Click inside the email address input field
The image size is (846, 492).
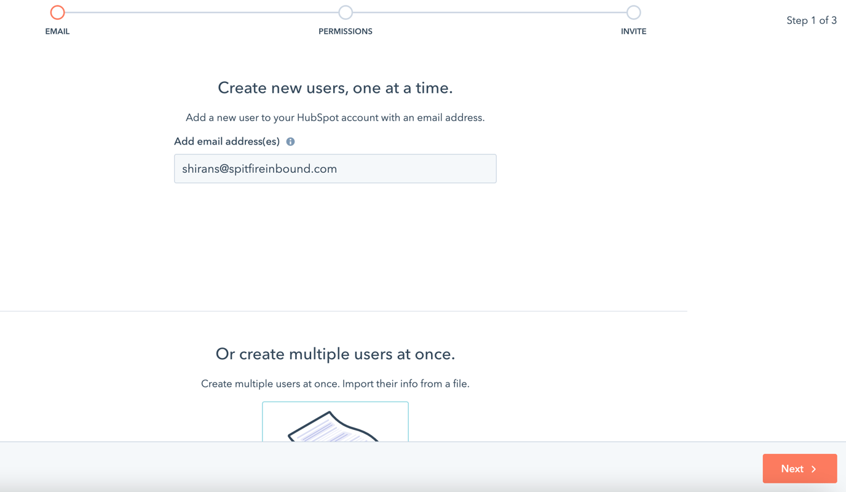(335, 169)
